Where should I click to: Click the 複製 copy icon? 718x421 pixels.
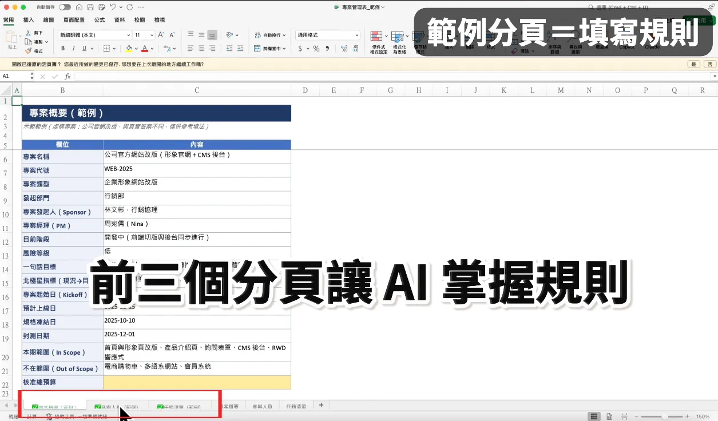click(29, 42)
